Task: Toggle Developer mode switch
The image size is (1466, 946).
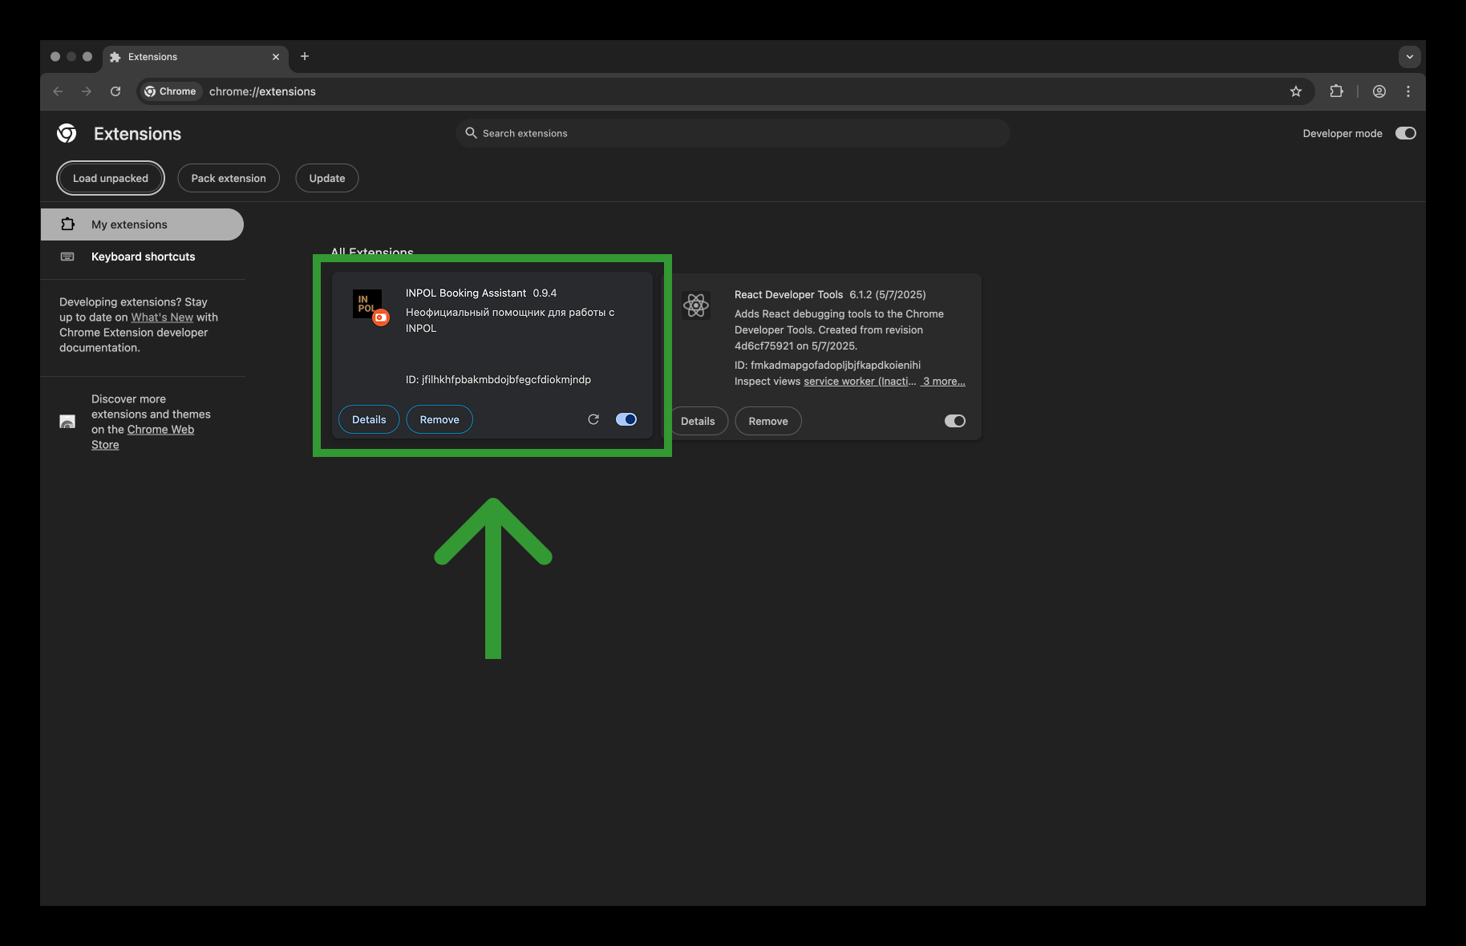Action: (x=1406, y=133)
